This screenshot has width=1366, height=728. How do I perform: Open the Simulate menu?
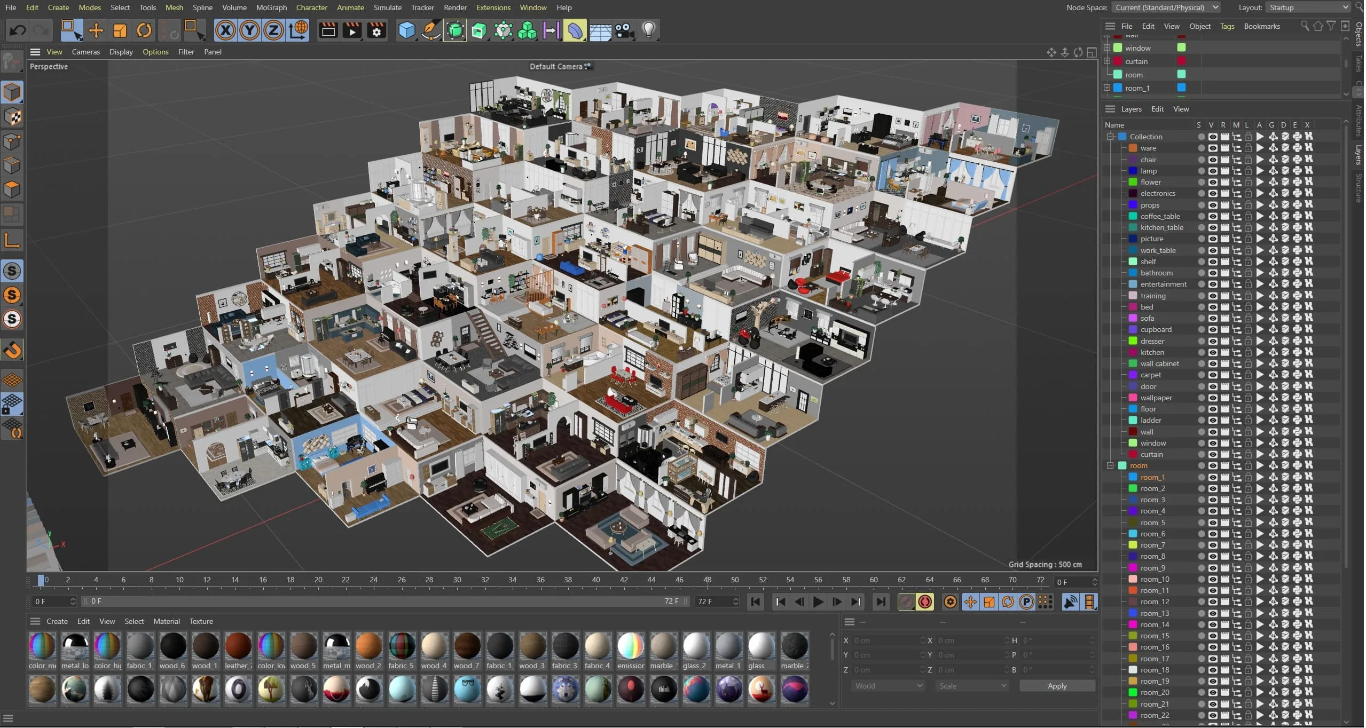click(387, 7)
